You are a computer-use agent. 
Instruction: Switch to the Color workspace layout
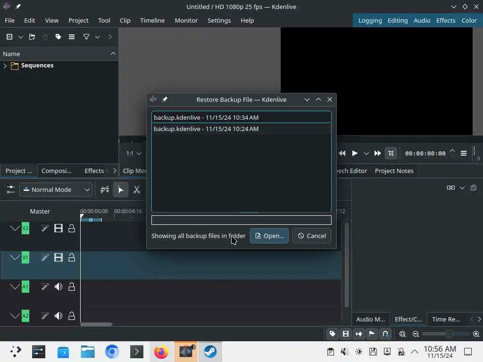tap(469, 20)
